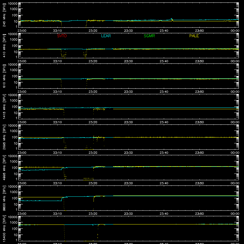244x244 pixels.
Task: Click the green SGMR station label
Action: (149, 36)
